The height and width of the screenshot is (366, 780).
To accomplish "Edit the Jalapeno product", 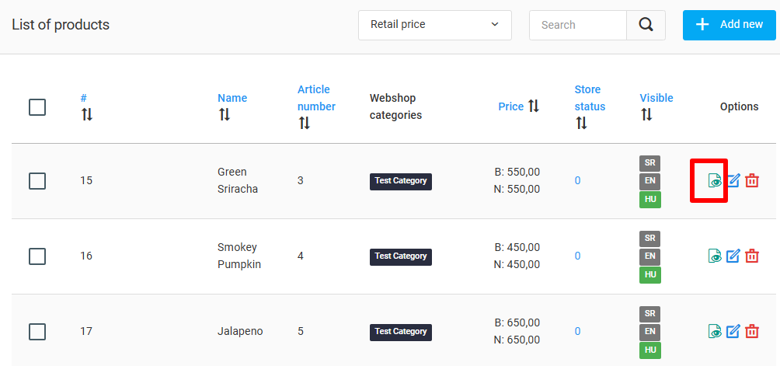I will 733,331.
